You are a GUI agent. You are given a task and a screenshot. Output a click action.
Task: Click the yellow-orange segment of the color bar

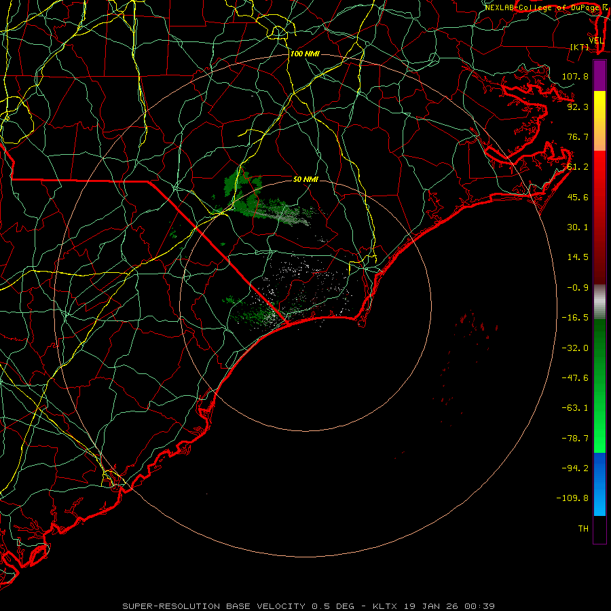[599, 121]
